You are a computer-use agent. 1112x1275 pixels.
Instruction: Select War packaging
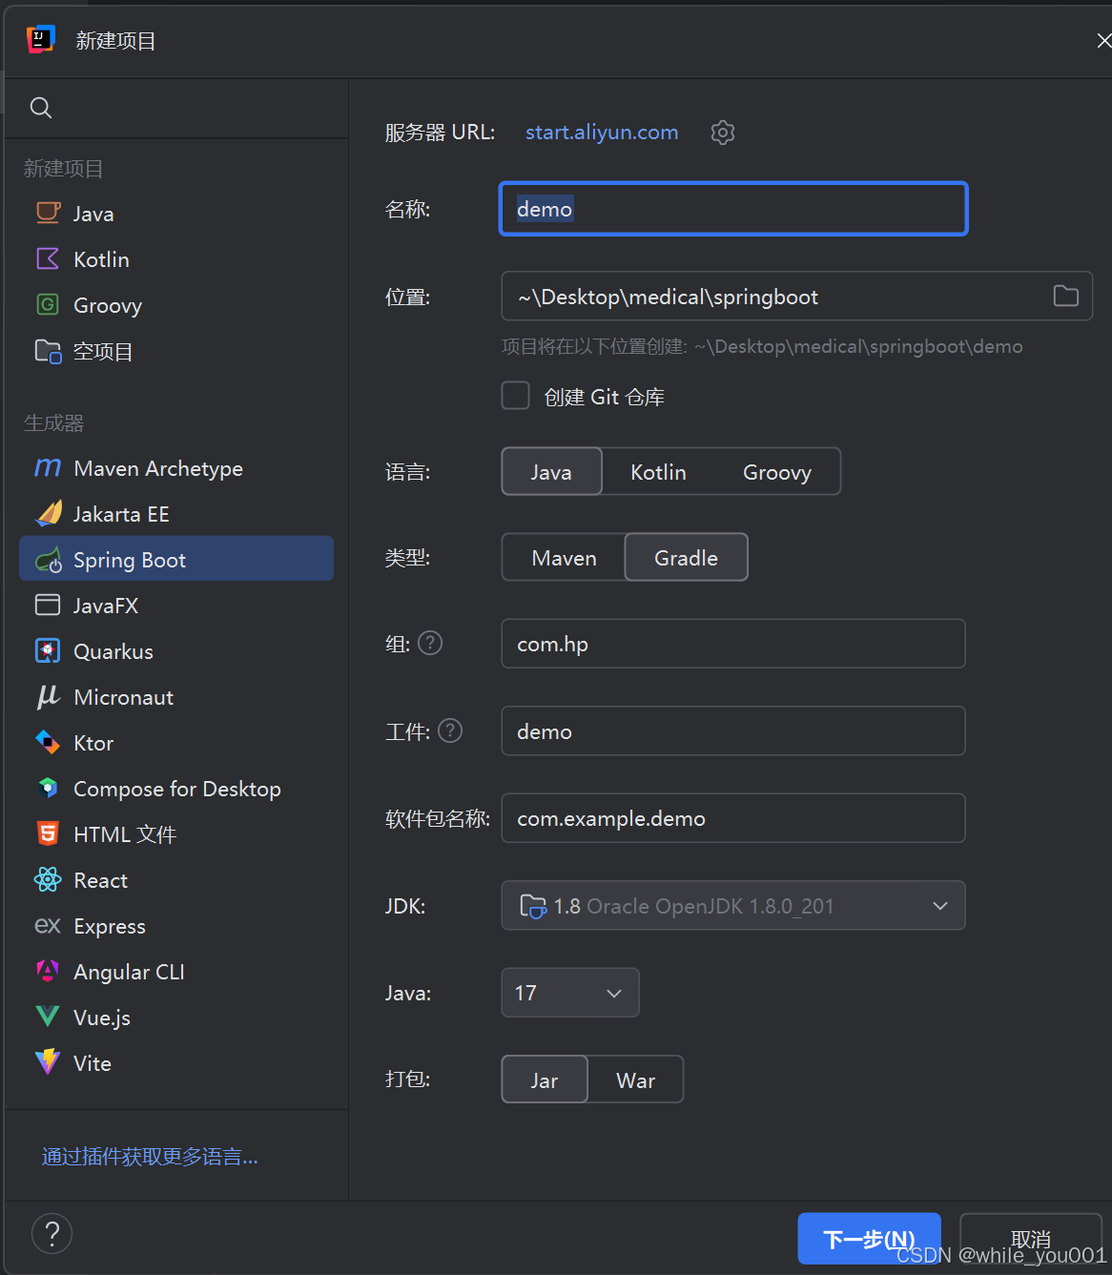(x=636, y=1080)
